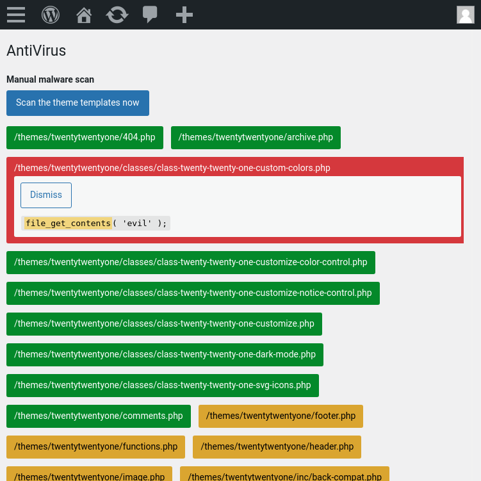This screenshot has width=481, height=481.
Task: Open the user avatar profile
Action: (465, 15)
